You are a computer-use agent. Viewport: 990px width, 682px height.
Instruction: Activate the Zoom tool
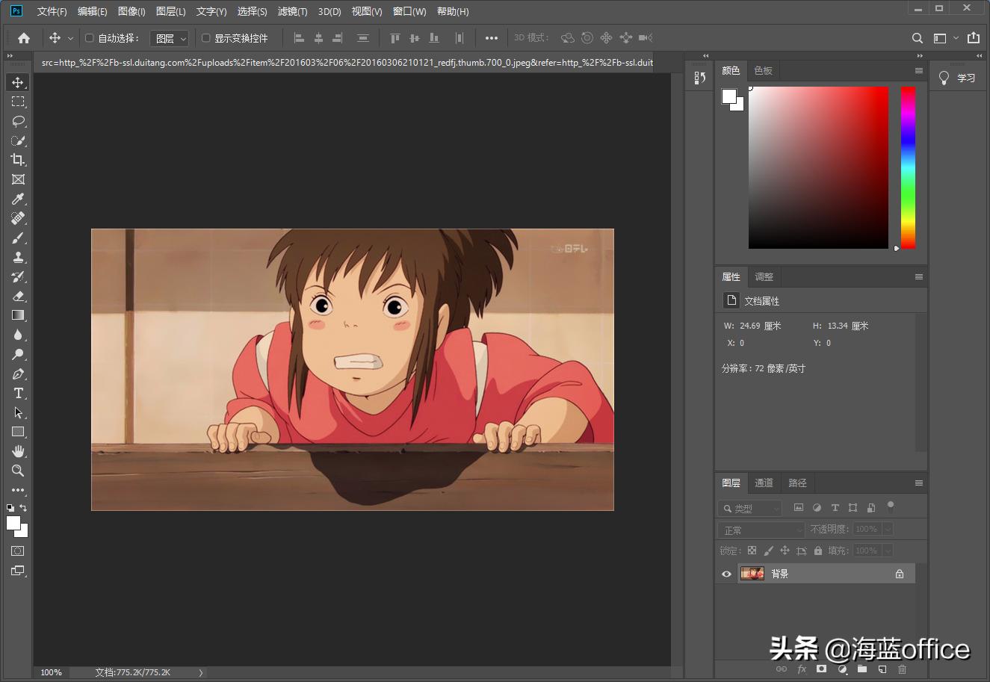tap(18, 471)
